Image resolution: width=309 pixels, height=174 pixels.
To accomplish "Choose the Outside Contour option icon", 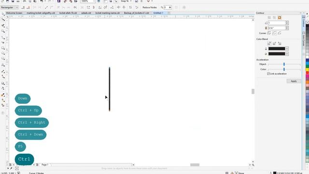I will pyautogui.click(x=280, y=17).
